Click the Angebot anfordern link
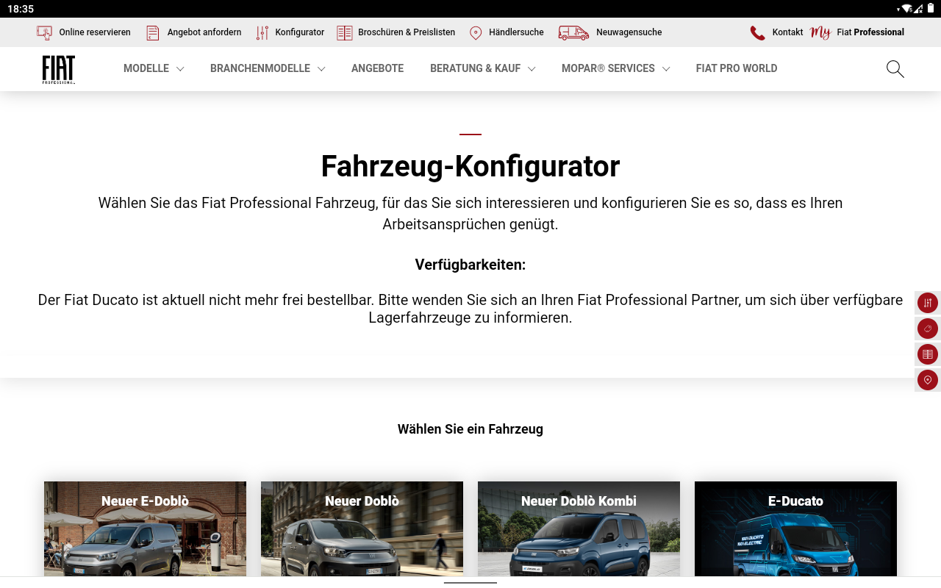This screenshot has height=588, width=941. tap(204, 32)
